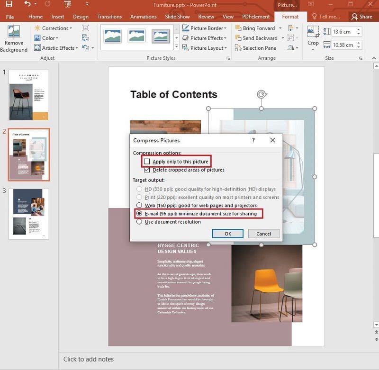Click the rotation handle of selected picture

[x=262, y=94]
